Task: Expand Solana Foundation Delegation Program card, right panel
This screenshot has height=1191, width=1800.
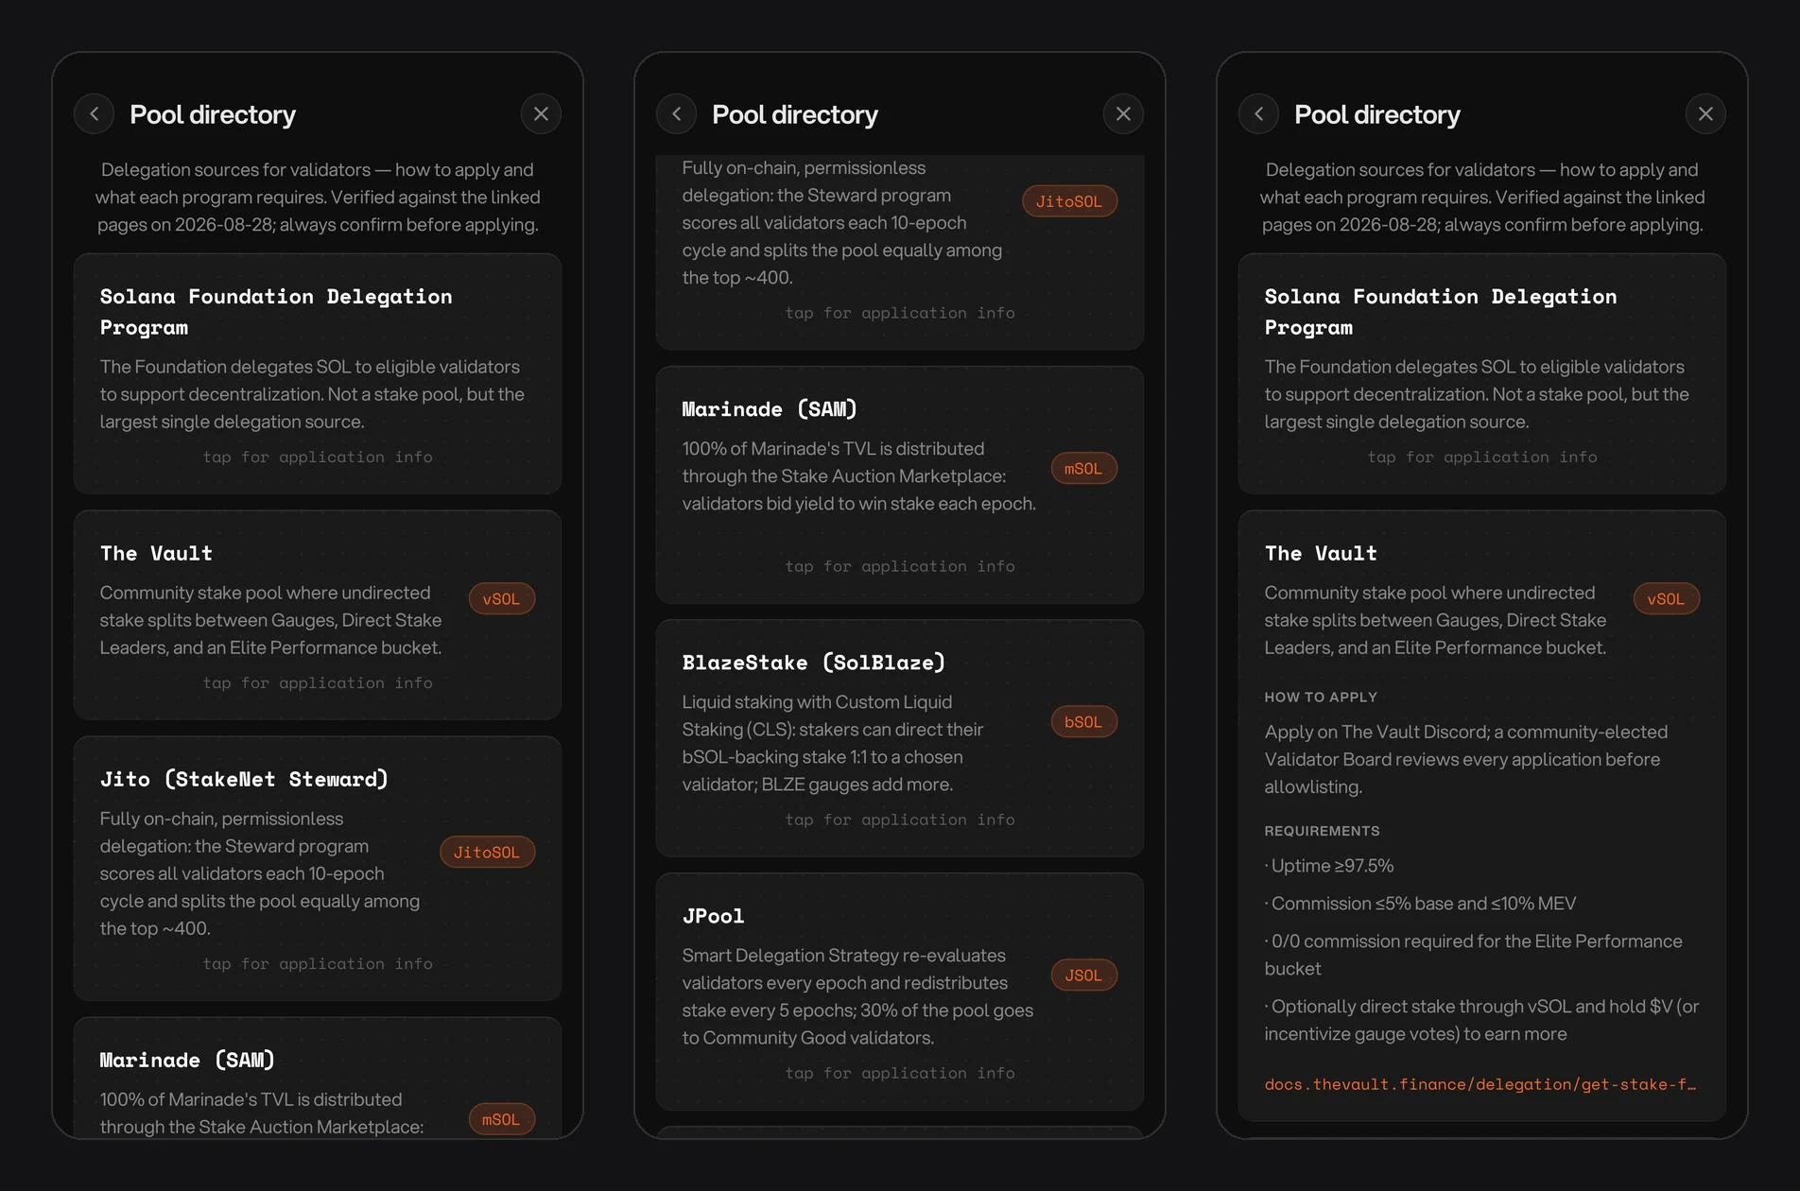Action: 1482,373
